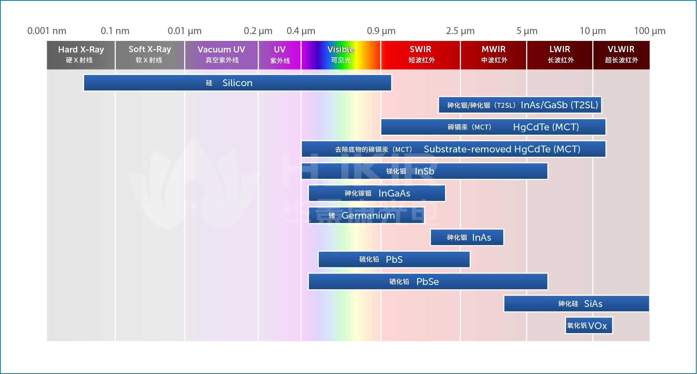
Task: Click the SiAs detector bar
Action: click(577, 304)
